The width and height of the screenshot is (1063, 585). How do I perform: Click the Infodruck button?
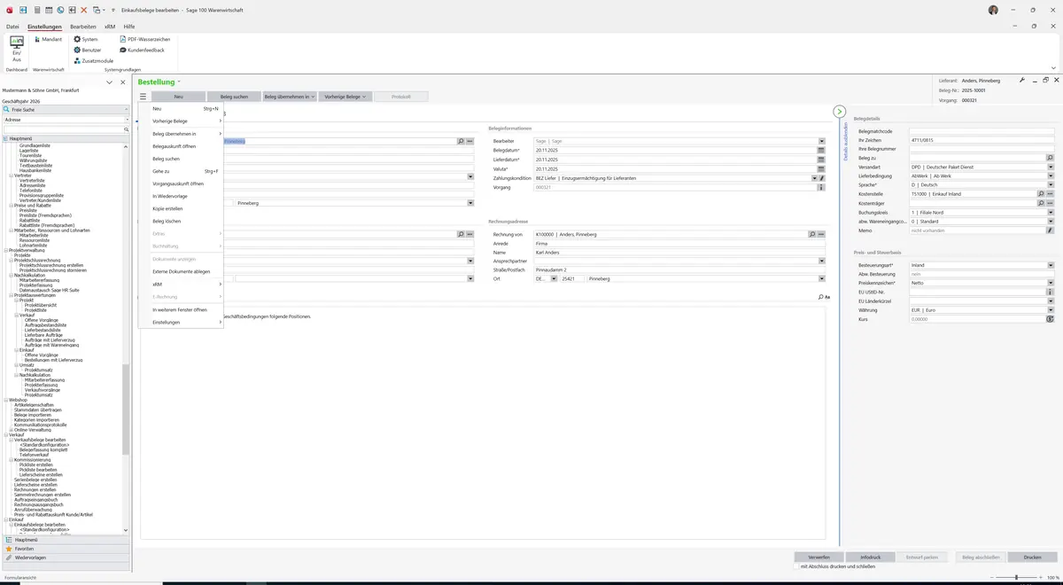tap(871, 558)
